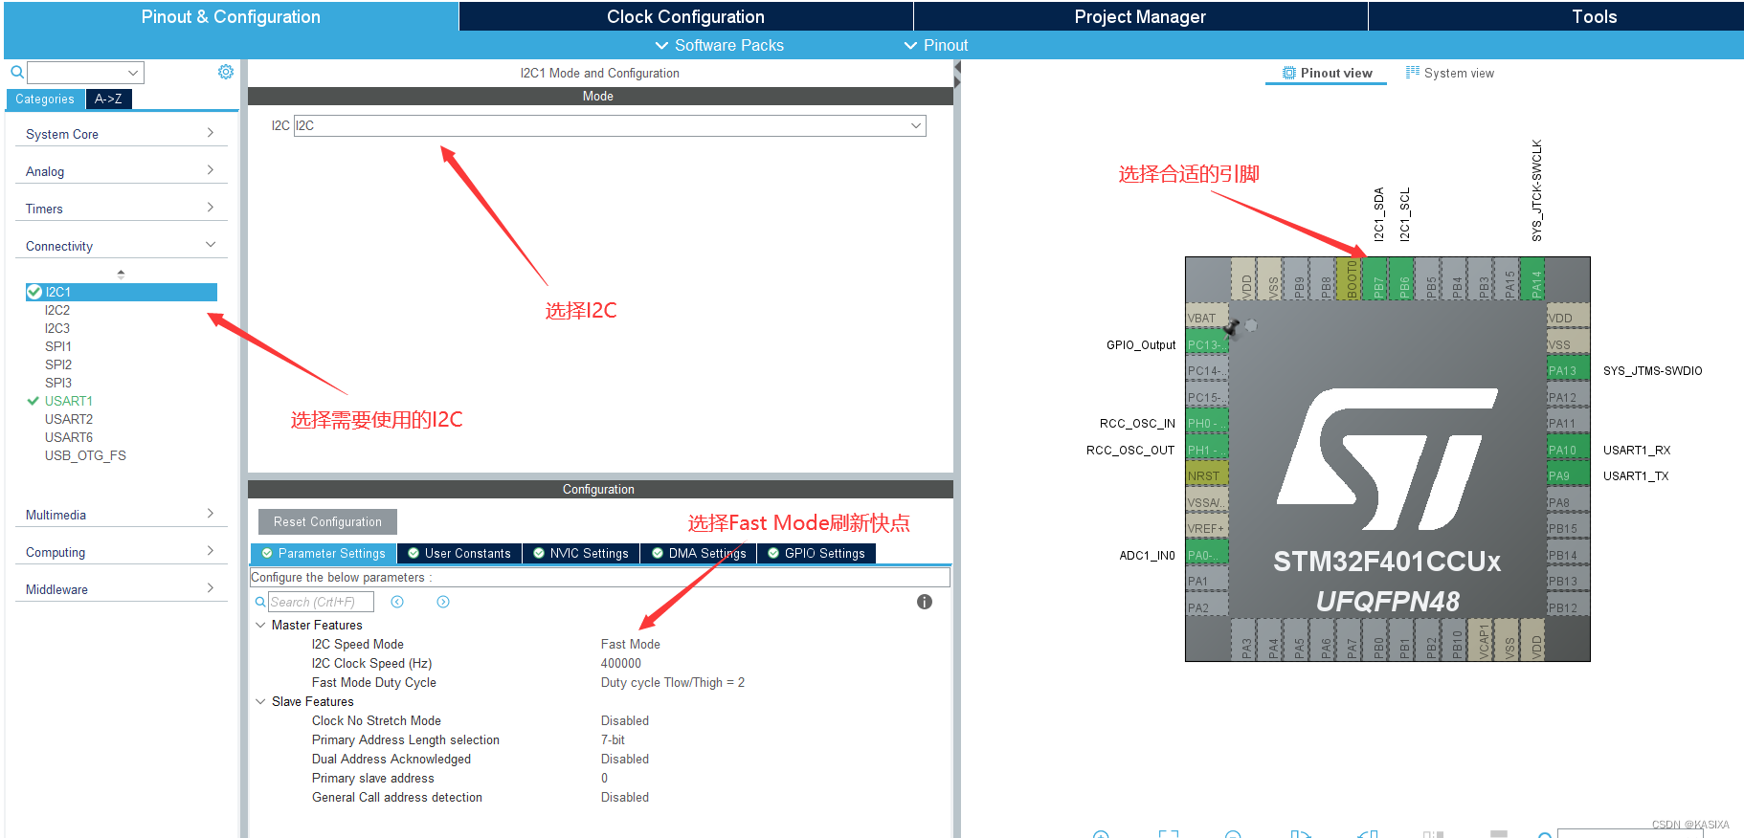Expand the Analog category
The height and width of the screenshot is (838, 1744).
[x=211, y=170]
